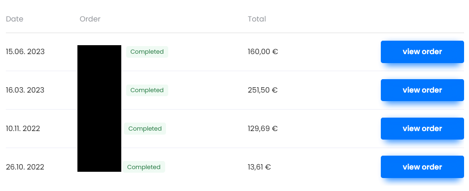This screenshot has height=191, width=469.
Task: Click the 160,00 € total amount
Action: tap(263, 52)
